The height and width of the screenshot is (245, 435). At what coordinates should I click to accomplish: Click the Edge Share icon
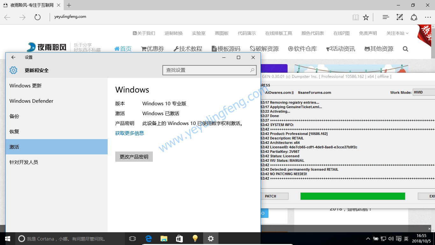[x=414, y=17]
